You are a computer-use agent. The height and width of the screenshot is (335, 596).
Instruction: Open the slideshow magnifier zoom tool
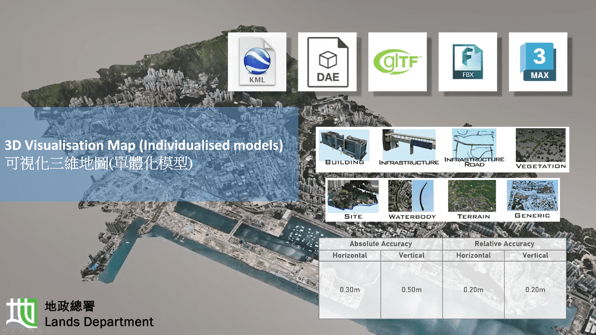coord(39,331)
